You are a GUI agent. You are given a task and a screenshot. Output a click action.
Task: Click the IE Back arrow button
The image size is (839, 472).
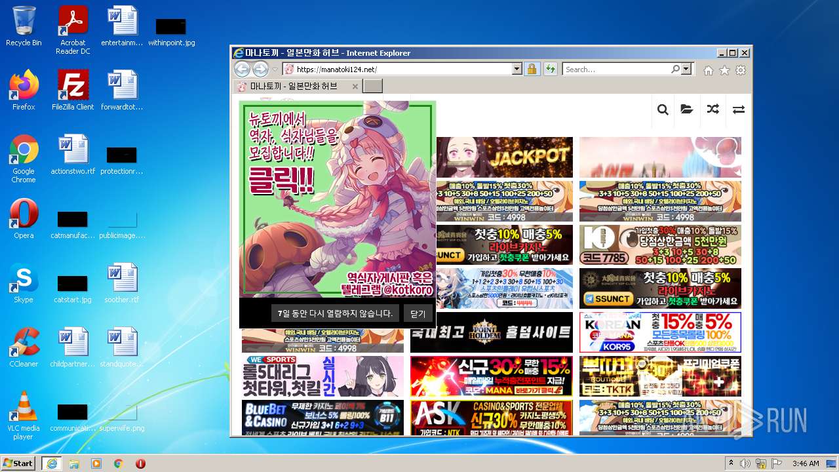tap(242, 69)
